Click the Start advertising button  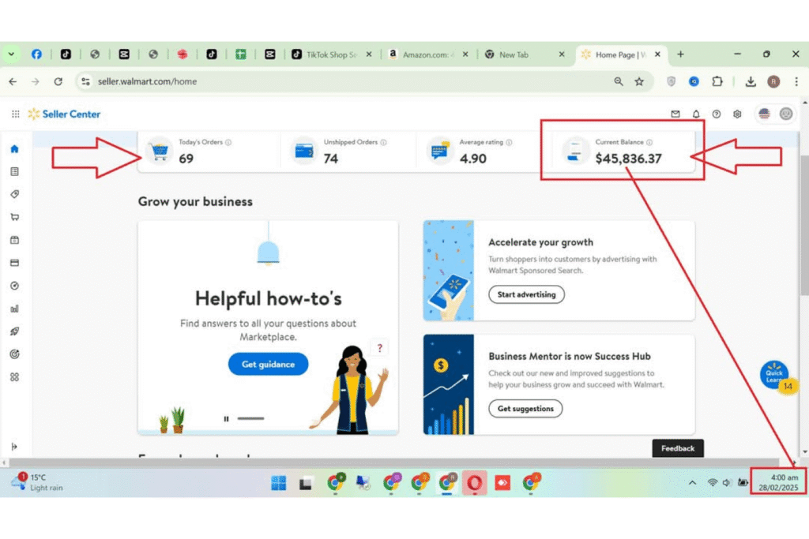point(526,294)
